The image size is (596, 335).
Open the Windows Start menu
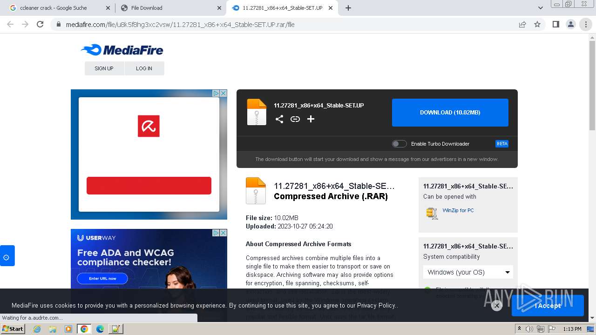tap(13, 329)
